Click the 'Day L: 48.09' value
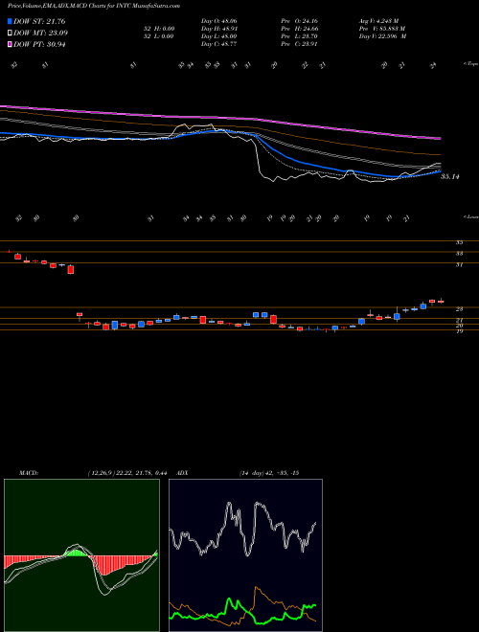This screenshot has width=479, height=632. click(x=219, y=36)
